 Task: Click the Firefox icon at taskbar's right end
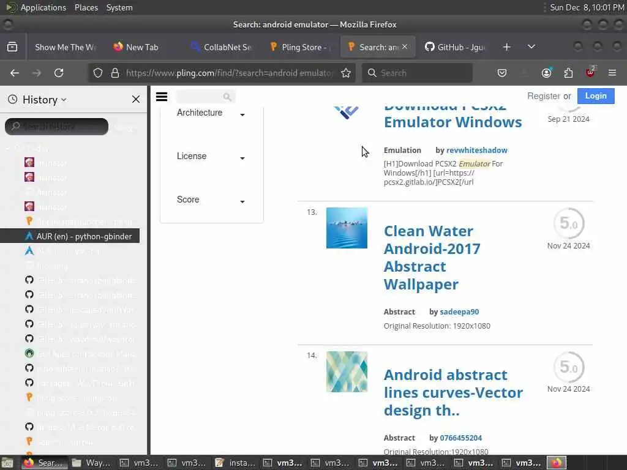tap(557, 463)
